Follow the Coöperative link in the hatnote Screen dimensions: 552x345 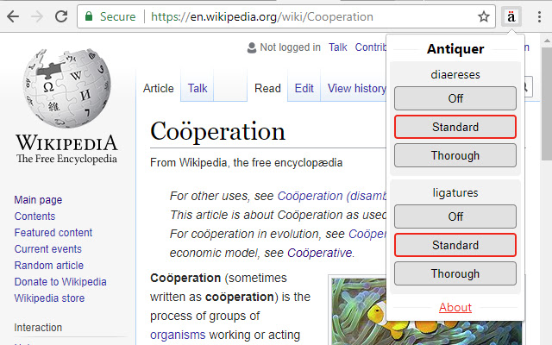click(x=320, y=253)
